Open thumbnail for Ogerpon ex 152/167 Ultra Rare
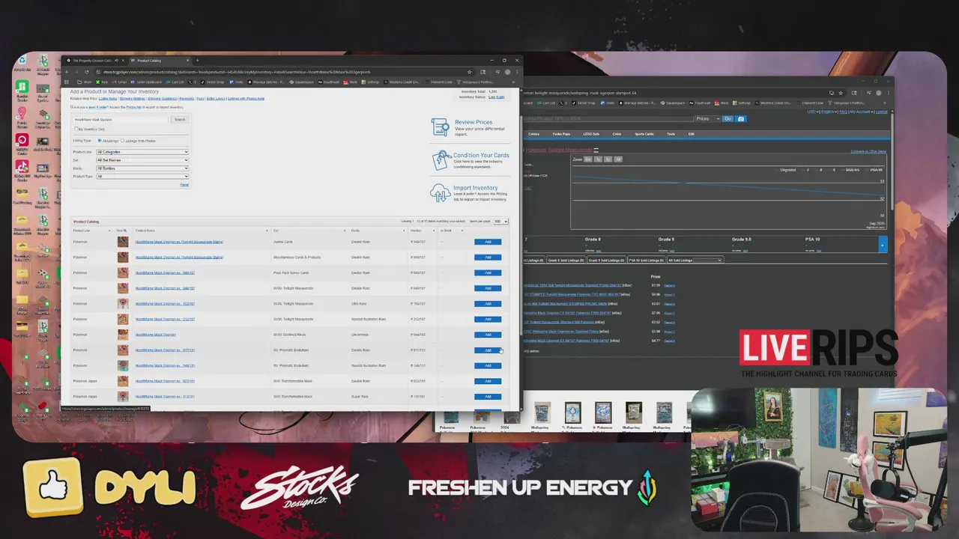 click(x=123, y=304)
